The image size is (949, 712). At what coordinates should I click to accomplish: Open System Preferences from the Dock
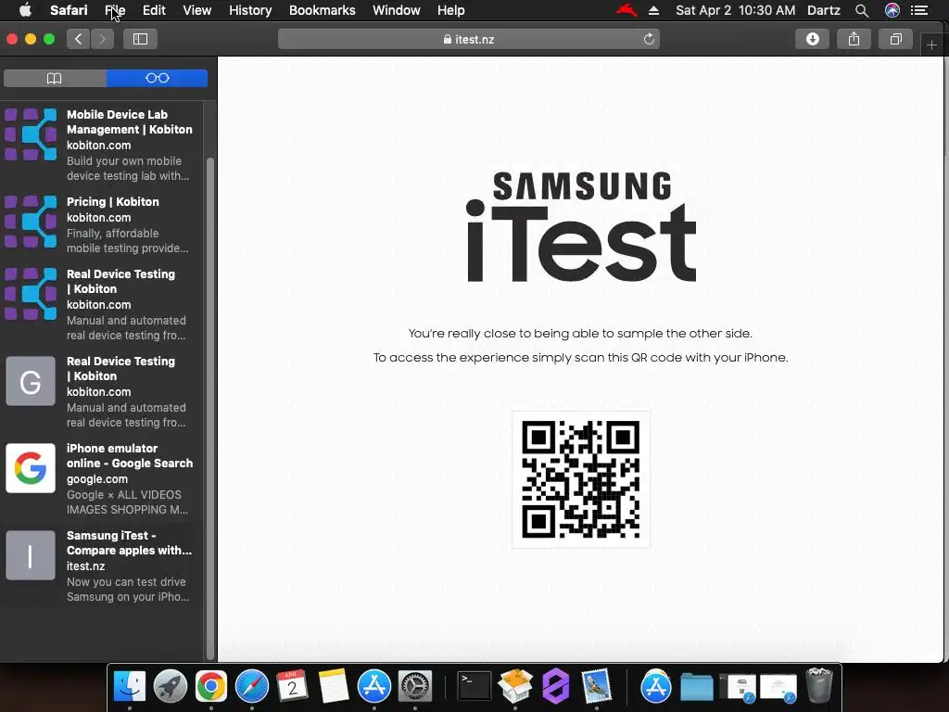point(414,686)
